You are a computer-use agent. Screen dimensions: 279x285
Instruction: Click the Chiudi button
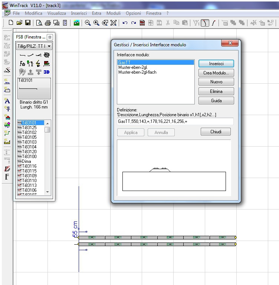216,132
